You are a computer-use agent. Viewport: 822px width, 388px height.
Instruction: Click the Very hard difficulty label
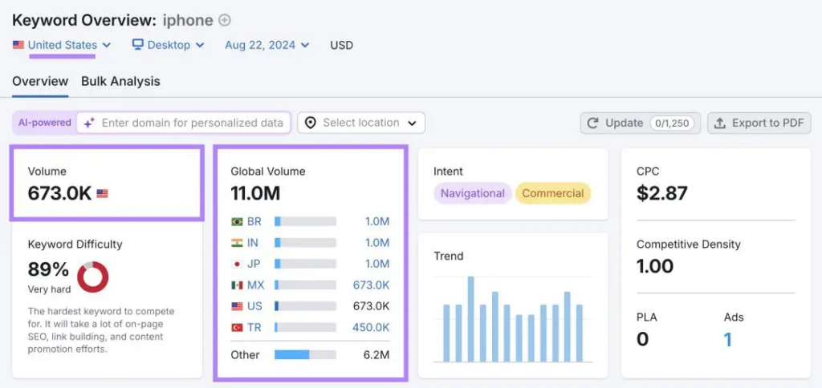[x=49, y=289]
